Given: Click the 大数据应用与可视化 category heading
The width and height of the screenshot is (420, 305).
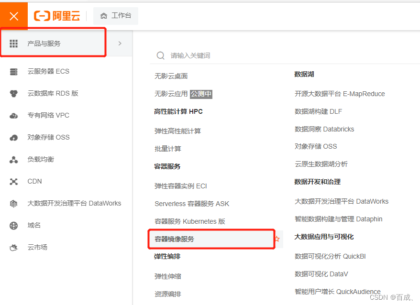Looking at the screenshot, I should click(x=324, y=237).
